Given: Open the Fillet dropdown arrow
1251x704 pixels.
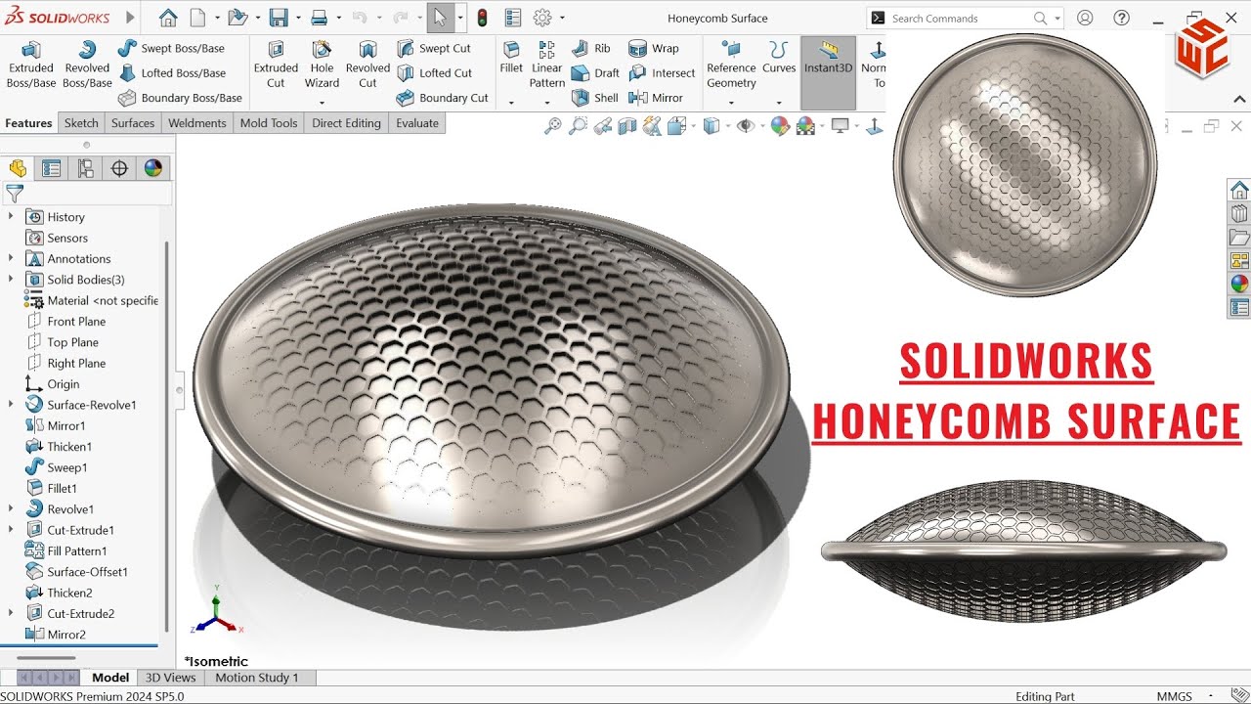Looking at the screenshot, I should click(x=511, y=102).
